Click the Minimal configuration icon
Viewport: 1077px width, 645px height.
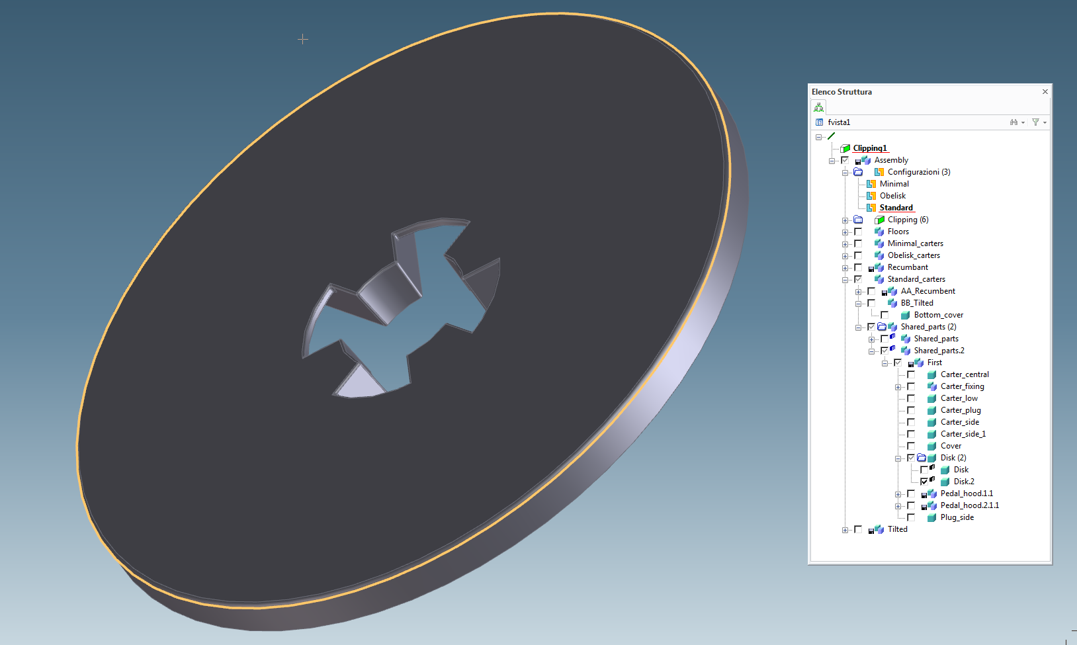tap(871, 184)
